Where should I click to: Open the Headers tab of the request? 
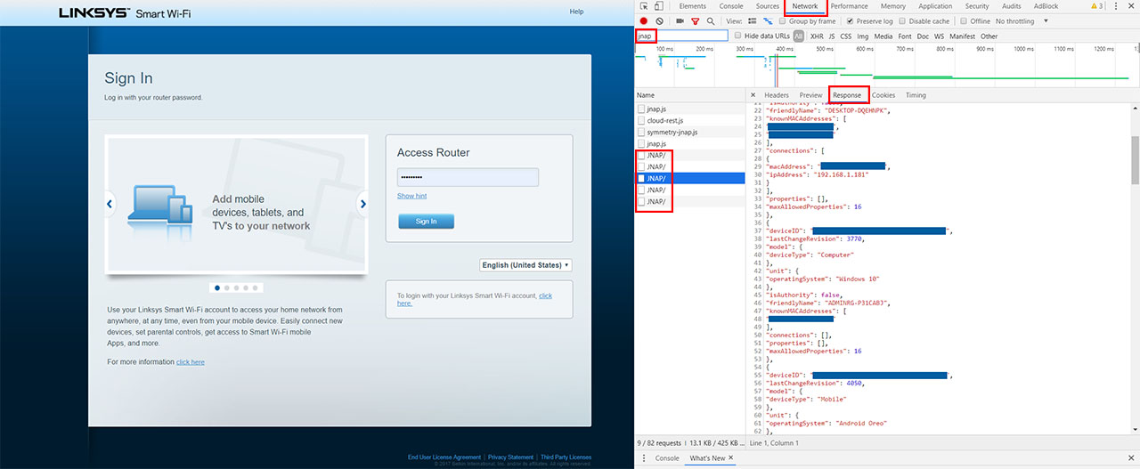click(777, 95)
